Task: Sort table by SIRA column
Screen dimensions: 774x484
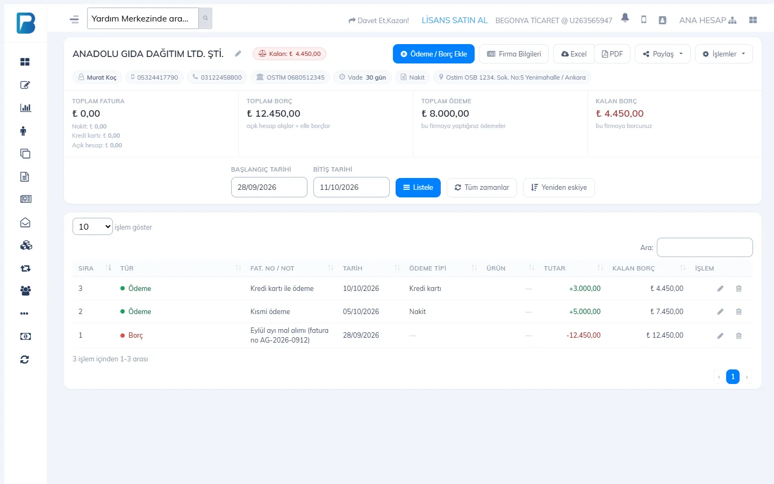Action: click(x=95, y=268)
